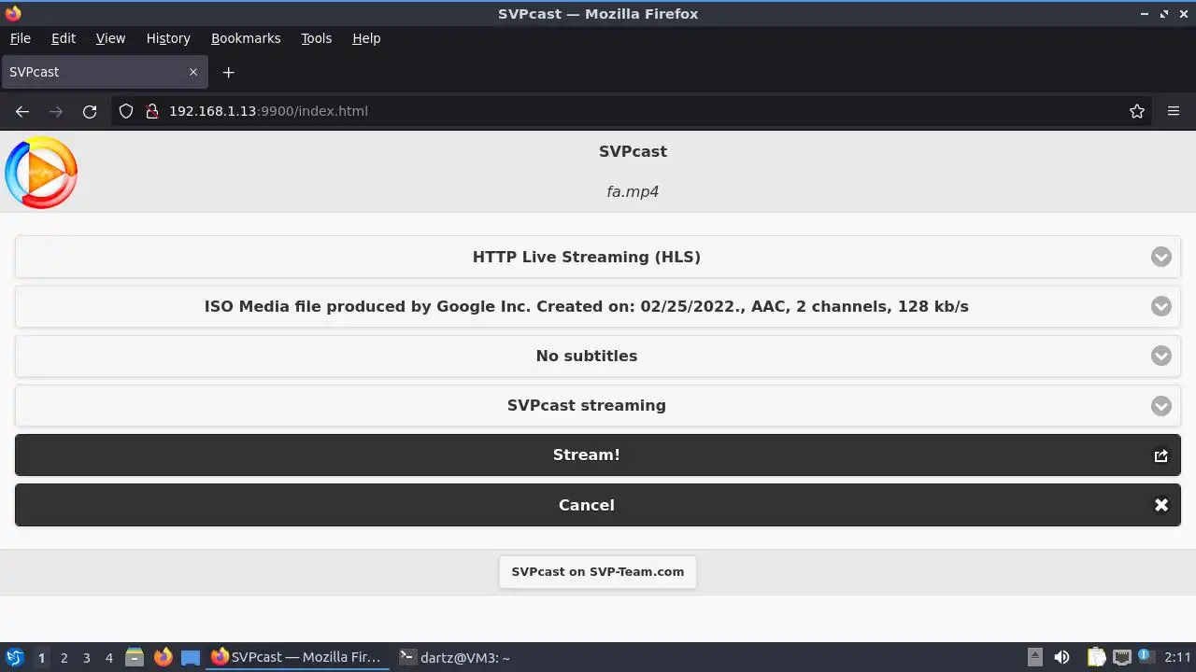Click the clock showing 2:11
The image size is (1196, 672).
1177,657
